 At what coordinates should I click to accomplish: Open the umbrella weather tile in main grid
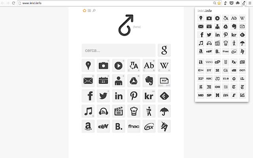pyautogui.click(x=164, y=111)
